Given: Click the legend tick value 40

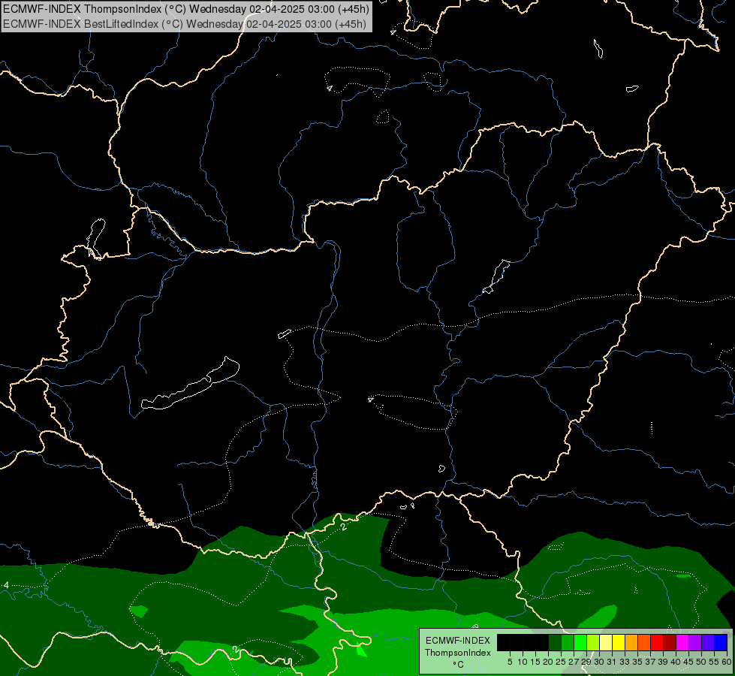Looking at the screenshot, I should pos(676,662).
